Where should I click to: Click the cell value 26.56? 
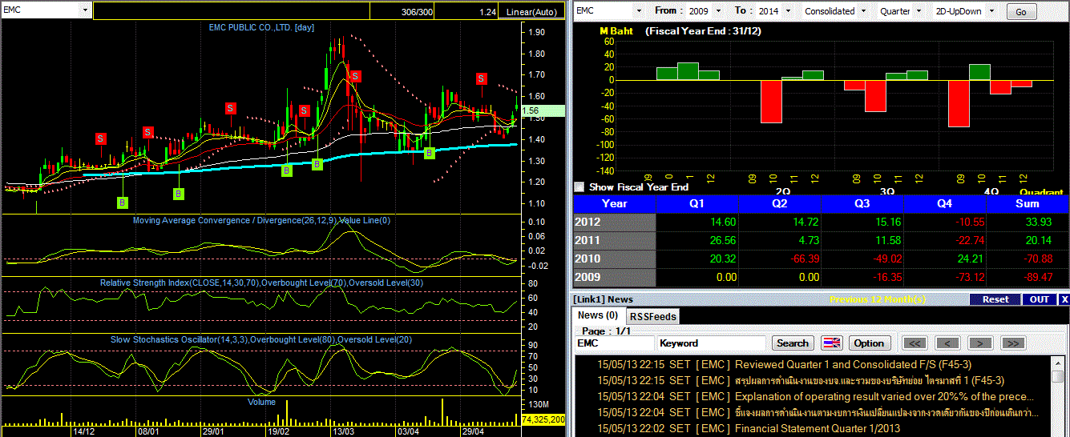723,241
